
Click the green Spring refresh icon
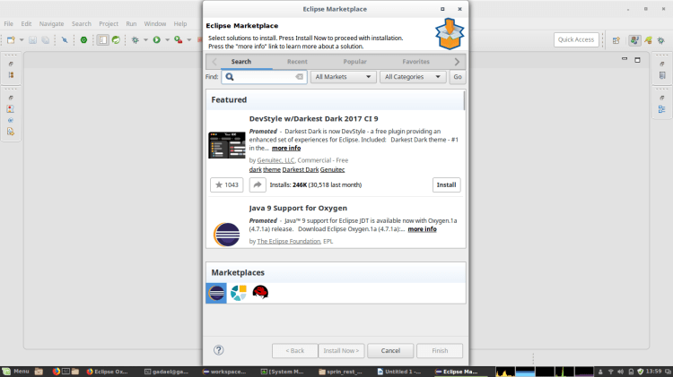pos(116,39)
